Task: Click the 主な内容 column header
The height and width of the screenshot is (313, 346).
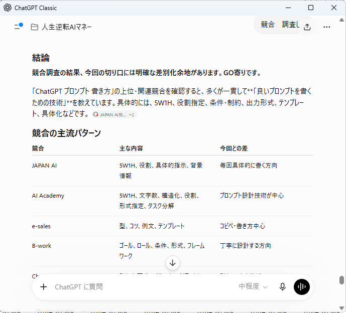Action: point(131,148)
